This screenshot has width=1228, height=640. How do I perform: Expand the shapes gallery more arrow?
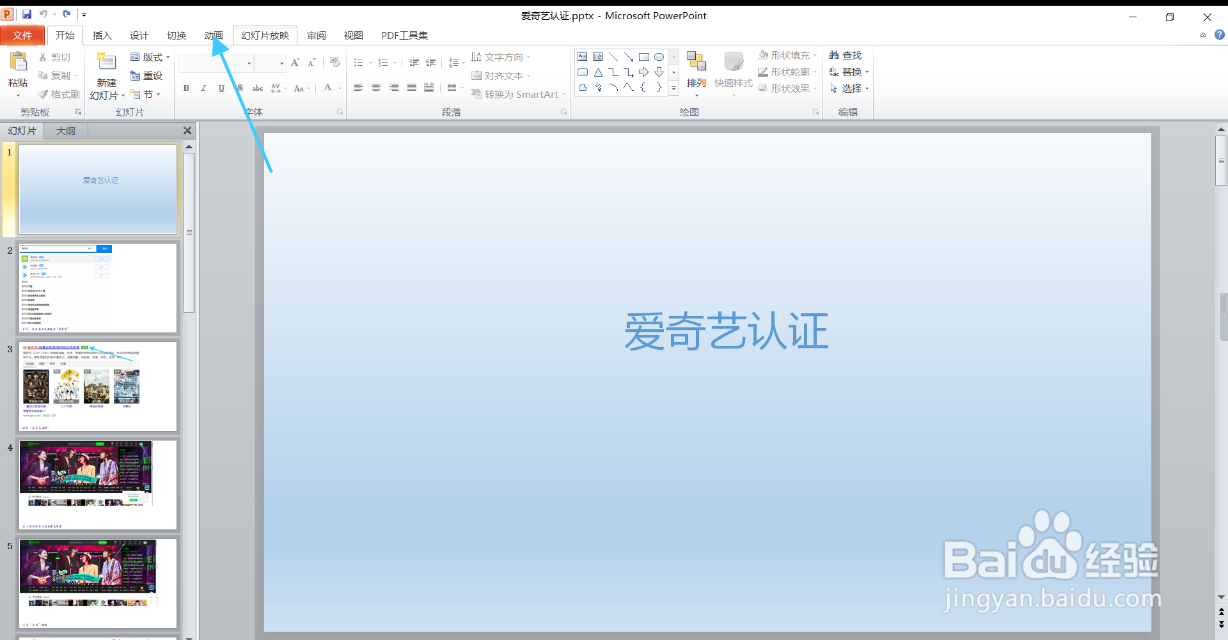pyautogui.click(x=673, y=88)
